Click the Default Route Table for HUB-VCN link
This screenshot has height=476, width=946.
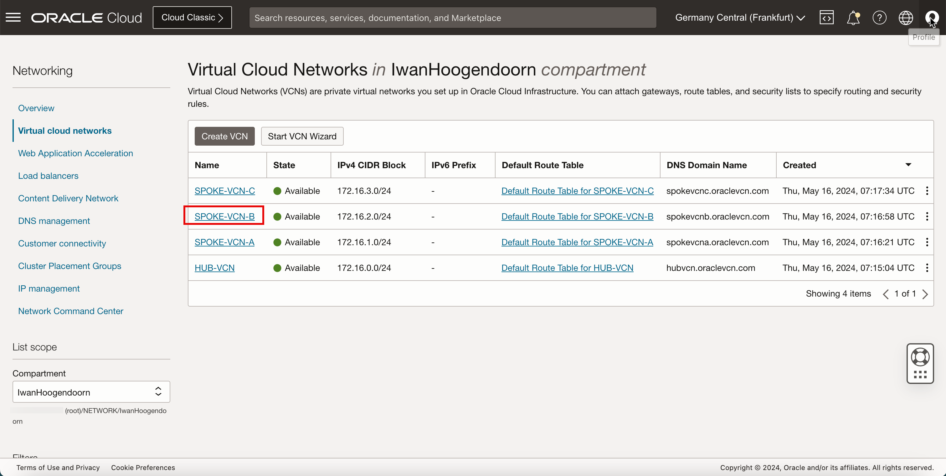click(567, 268)
